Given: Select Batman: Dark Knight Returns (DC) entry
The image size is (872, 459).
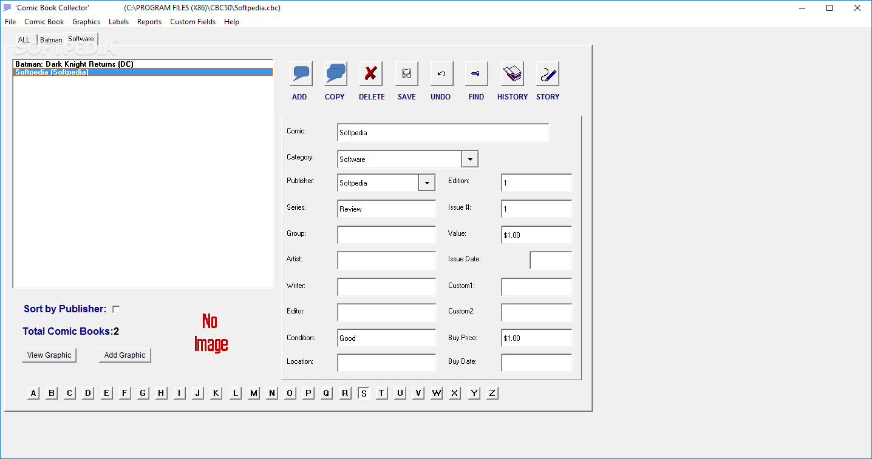Looking at the screenshot, I should (x=143, y=64).
